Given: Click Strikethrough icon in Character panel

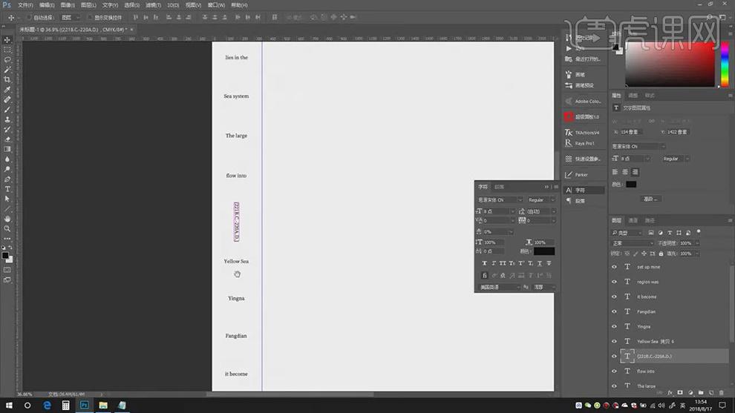Looking at the screenshot, I should (x=549, y=263).
